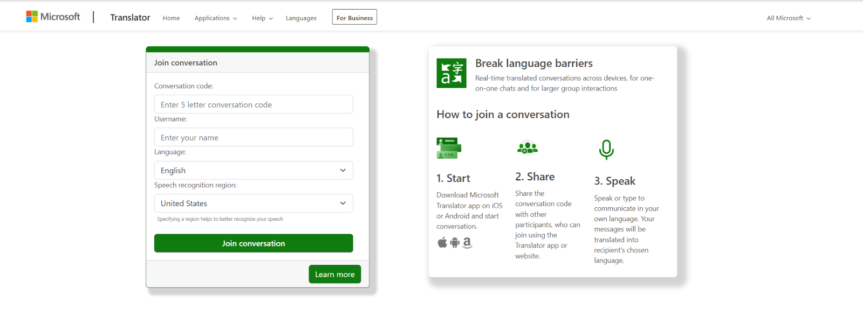Click the Apple iOS download icon
The height and width of the screenshot is (309, 863).
442,242
